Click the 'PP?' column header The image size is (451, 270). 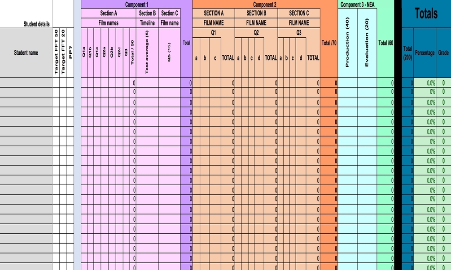[70, 52]
